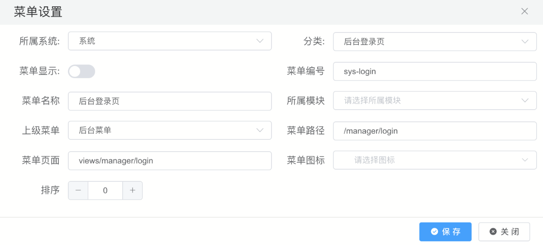
Task: Toggle the 菜单显示 switch
Action: 81,71
